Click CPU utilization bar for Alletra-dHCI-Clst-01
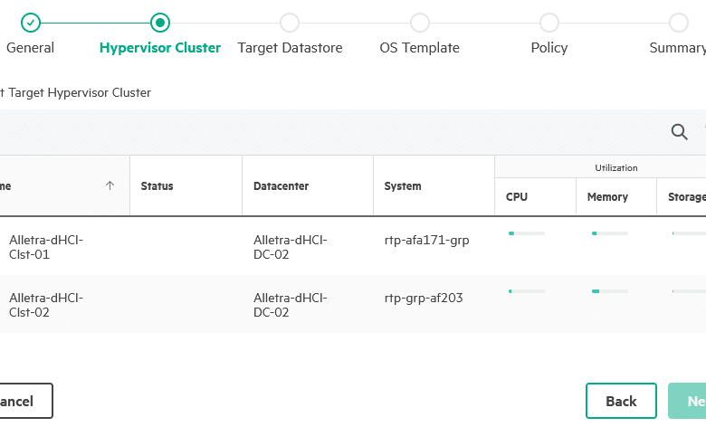706x427 pixels. coord(527,233)
